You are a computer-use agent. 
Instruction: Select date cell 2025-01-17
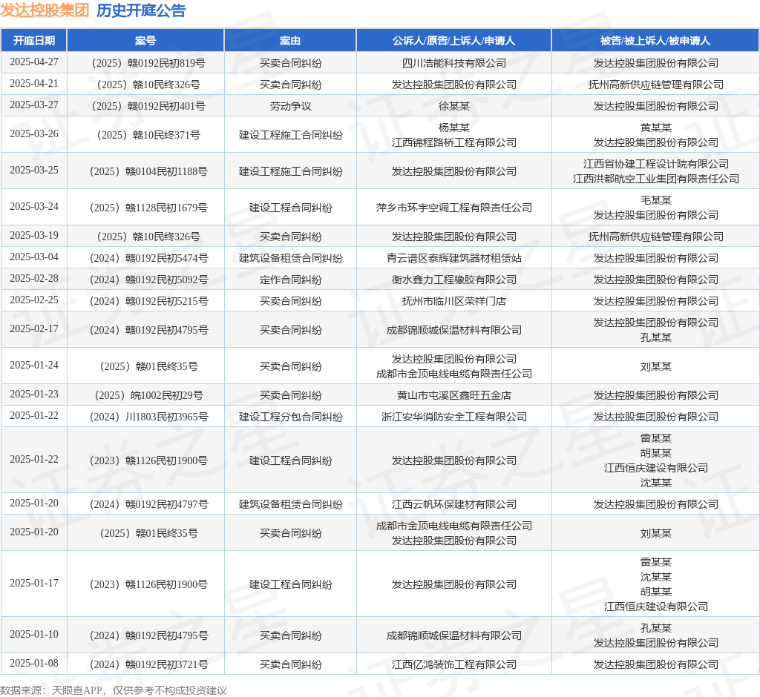pos(34,583)
